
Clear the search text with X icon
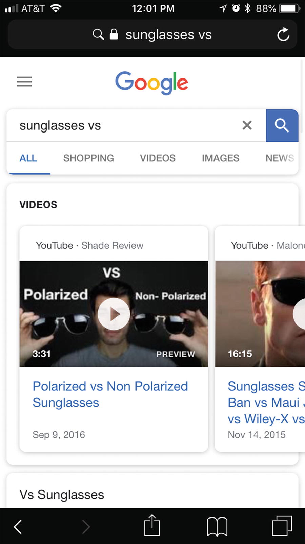click(x=247, y=125)
